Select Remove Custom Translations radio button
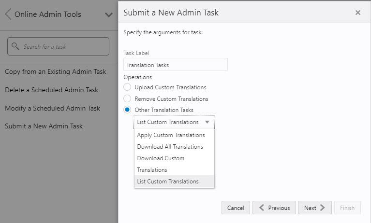This screenshot has width=371, height=223. 127,98
